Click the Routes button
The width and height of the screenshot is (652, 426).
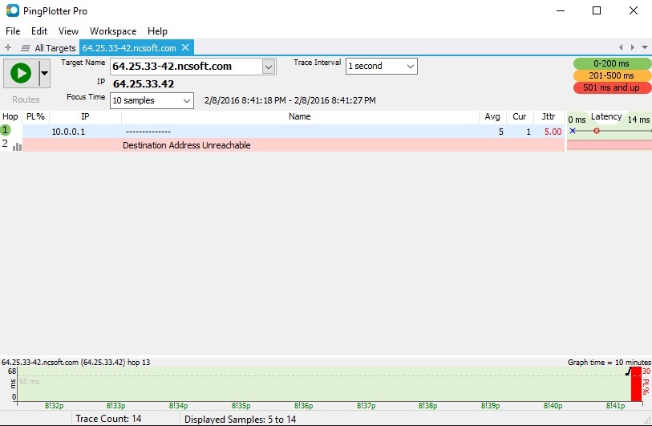pyautogui.click(x=26, y=99)
